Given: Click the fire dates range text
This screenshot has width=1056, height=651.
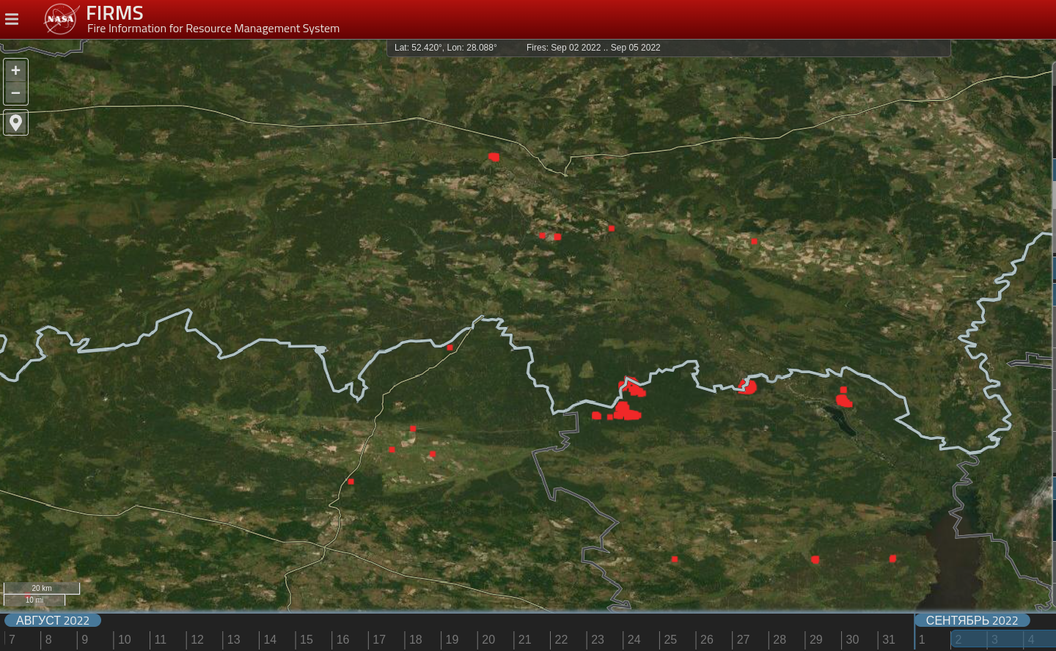Looking at the screenshot, I should pyautogui.click(x=593, y=48).
